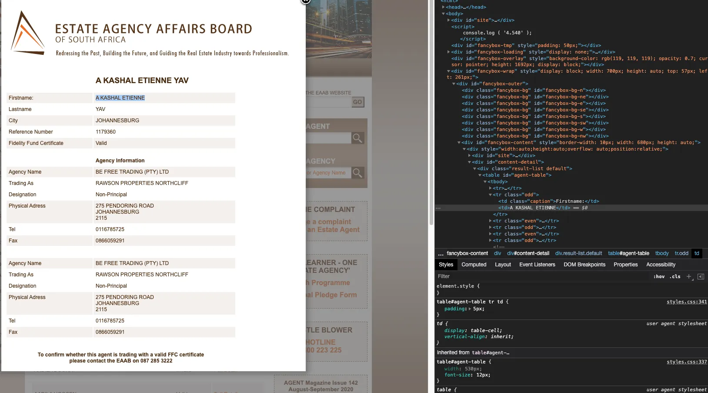Toggle the .cls element classes panel
This screenshot has height=393, width=708.
coord(675,276)
